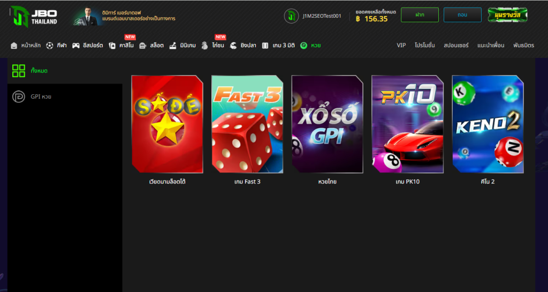548x292 pixels.
Task: Click the green grid ทั้งหมด icon
Action: 19,71
